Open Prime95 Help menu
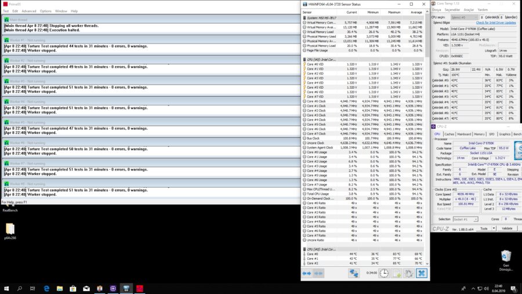The height and width of the screenshot is (294, 522). point(74,11)
